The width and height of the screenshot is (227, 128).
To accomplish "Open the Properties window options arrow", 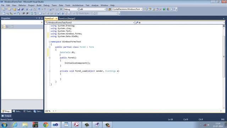I will coord(37,18).
